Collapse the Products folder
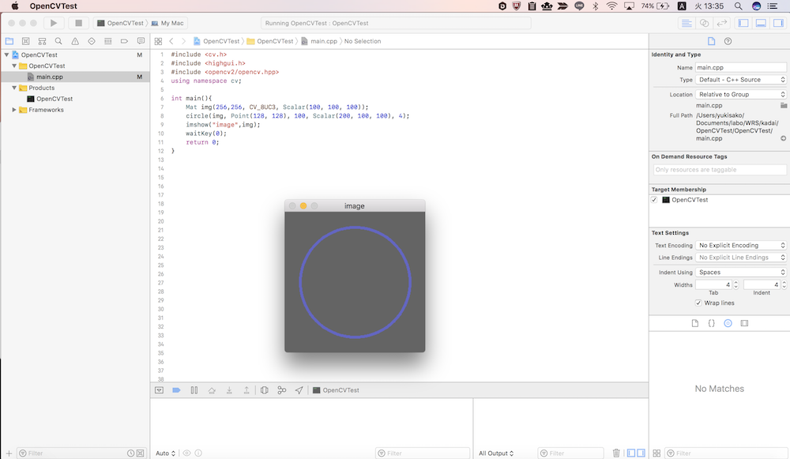Image resolution: width=790 pixels, height=459 pixels. point(14,88)
